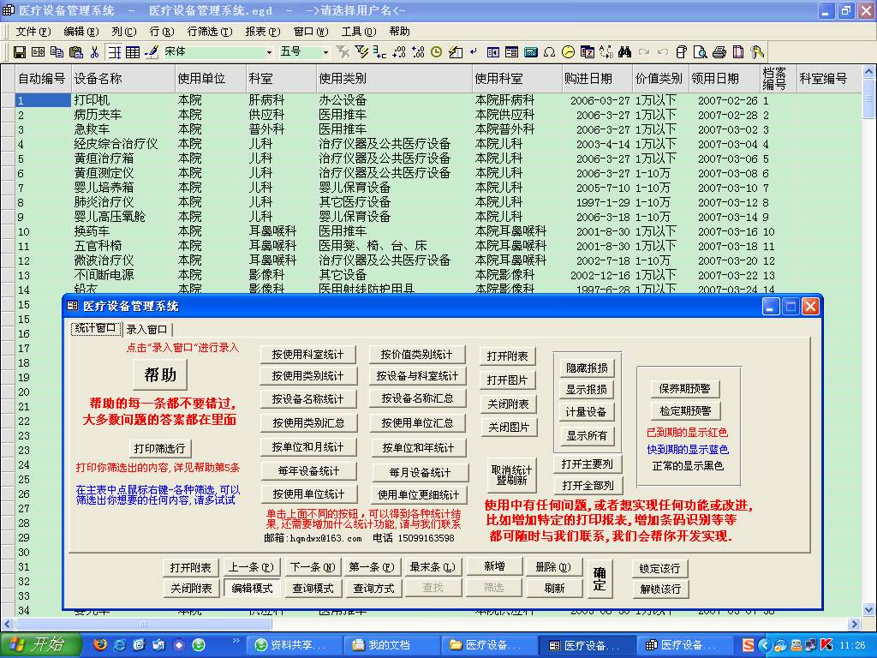
Task: Click the large 帮助 help button
Action: tap(159, 374)
